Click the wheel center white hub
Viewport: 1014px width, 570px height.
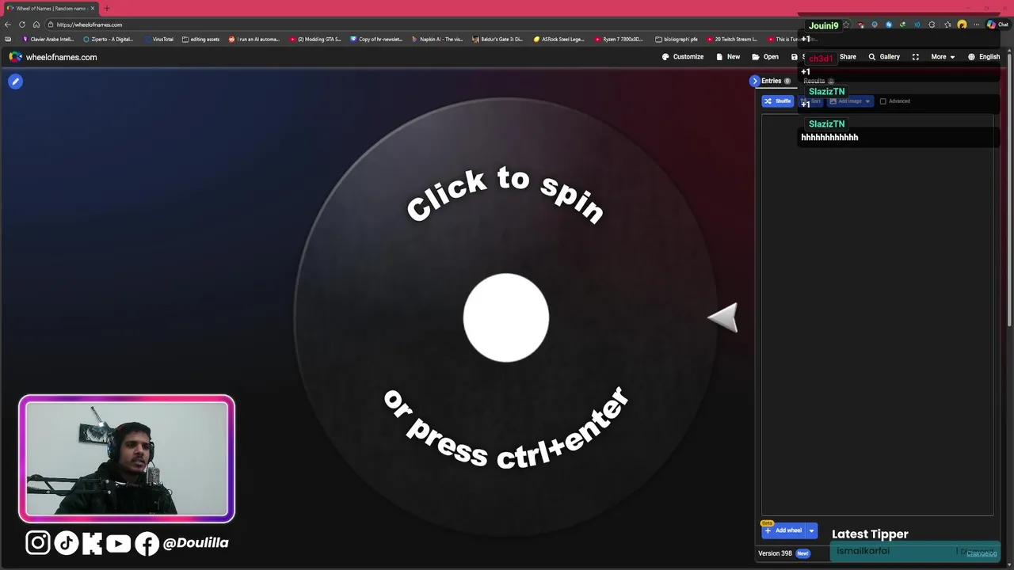pyautogui.click(x=506, y=317)
